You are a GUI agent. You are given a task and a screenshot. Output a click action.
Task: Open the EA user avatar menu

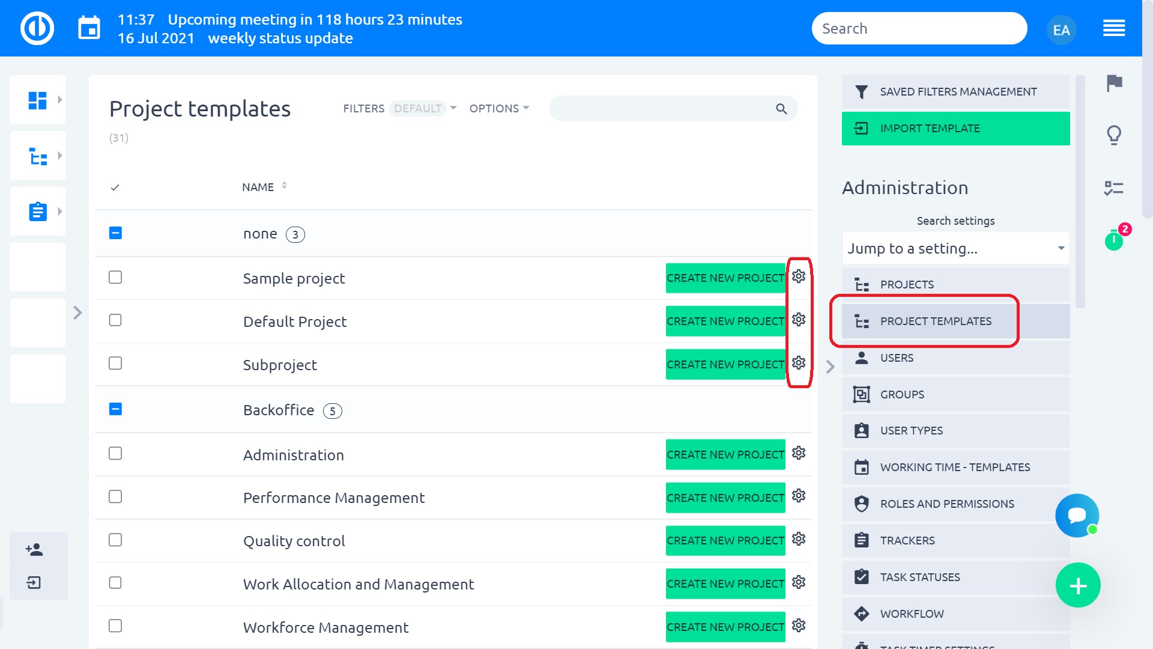tap(1061, 29)
